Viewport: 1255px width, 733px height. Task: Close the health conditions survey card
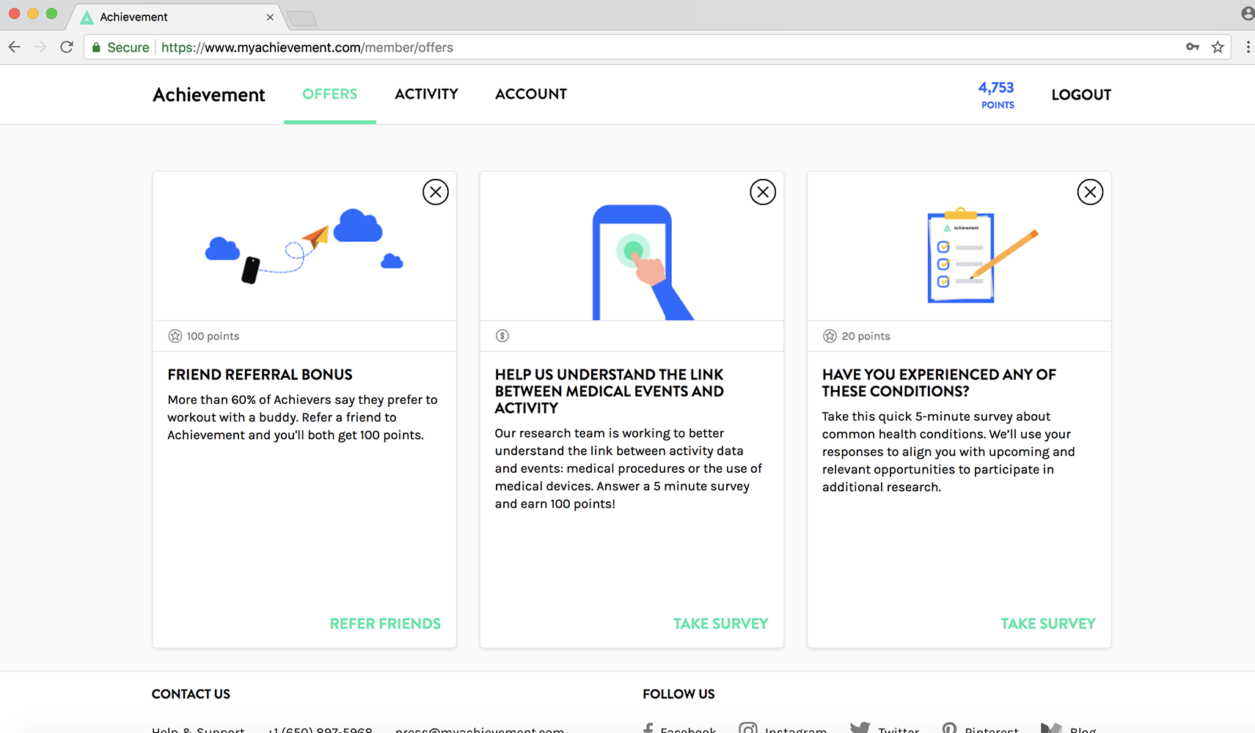(x=1090, y=192)
